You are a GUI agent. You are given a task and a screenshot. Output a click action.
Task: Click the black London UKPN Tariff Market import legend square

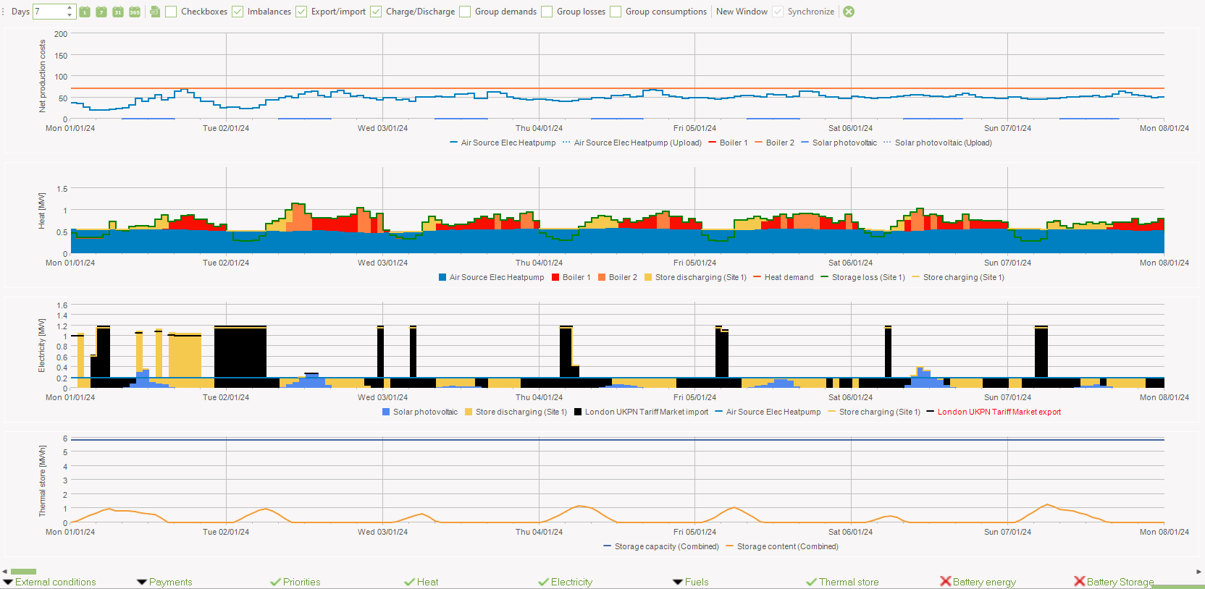pyautogui.click(x=578, y=412)
